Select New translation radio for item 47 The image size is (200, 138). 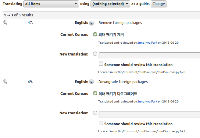[95, 54]
